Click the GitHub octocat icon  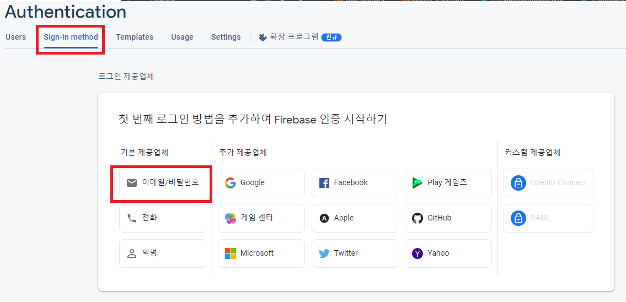(x=417, y=218)
